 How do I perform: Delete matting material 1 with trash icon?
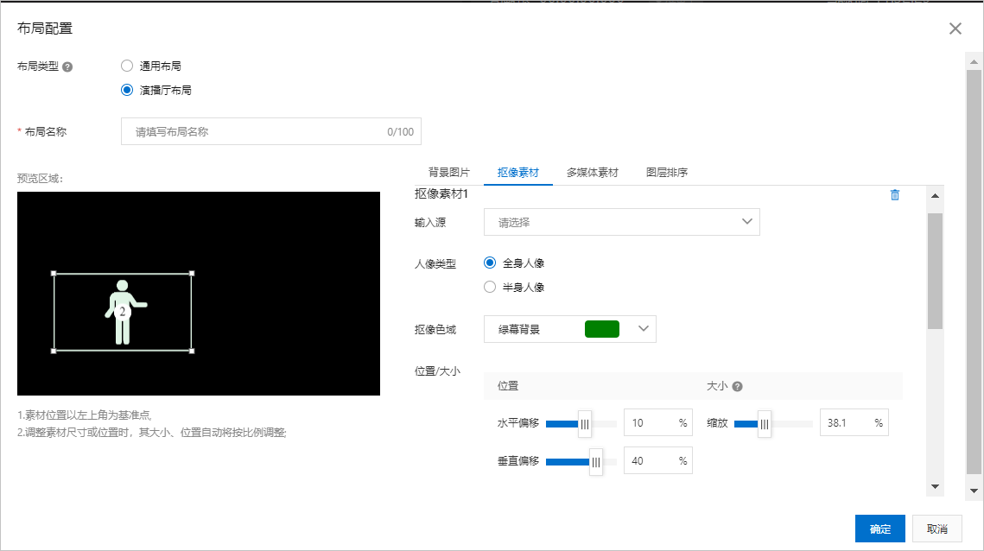(x=894, y=195)
